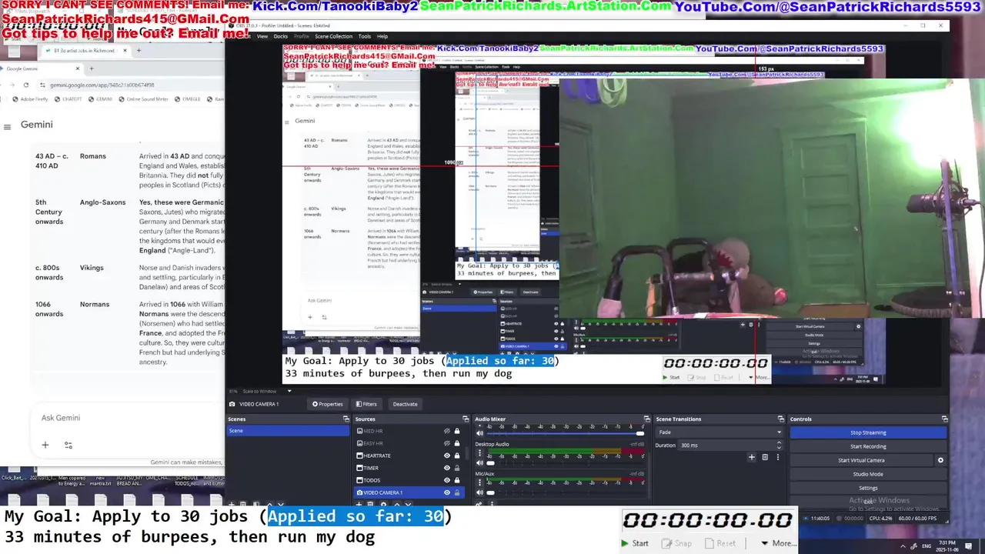Unlock the HEARTRATE source

(456, 456)
